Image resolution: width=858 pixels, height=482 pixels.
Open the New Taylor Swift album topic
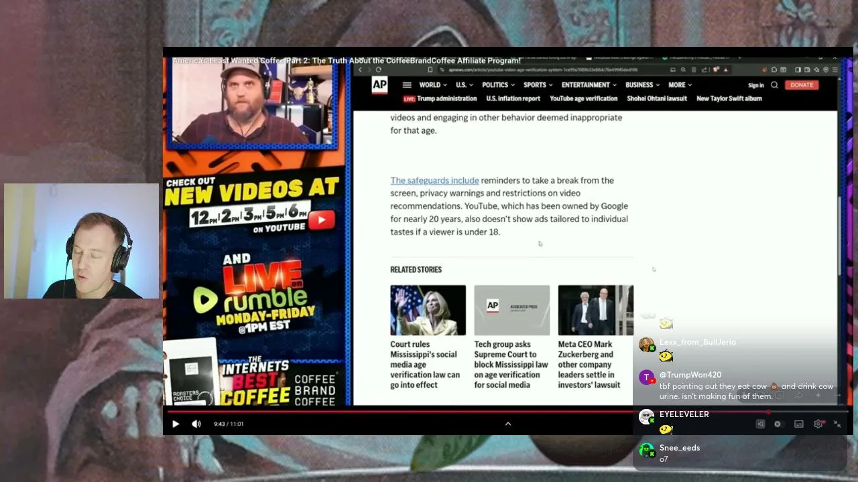click(x=729, y=98)
